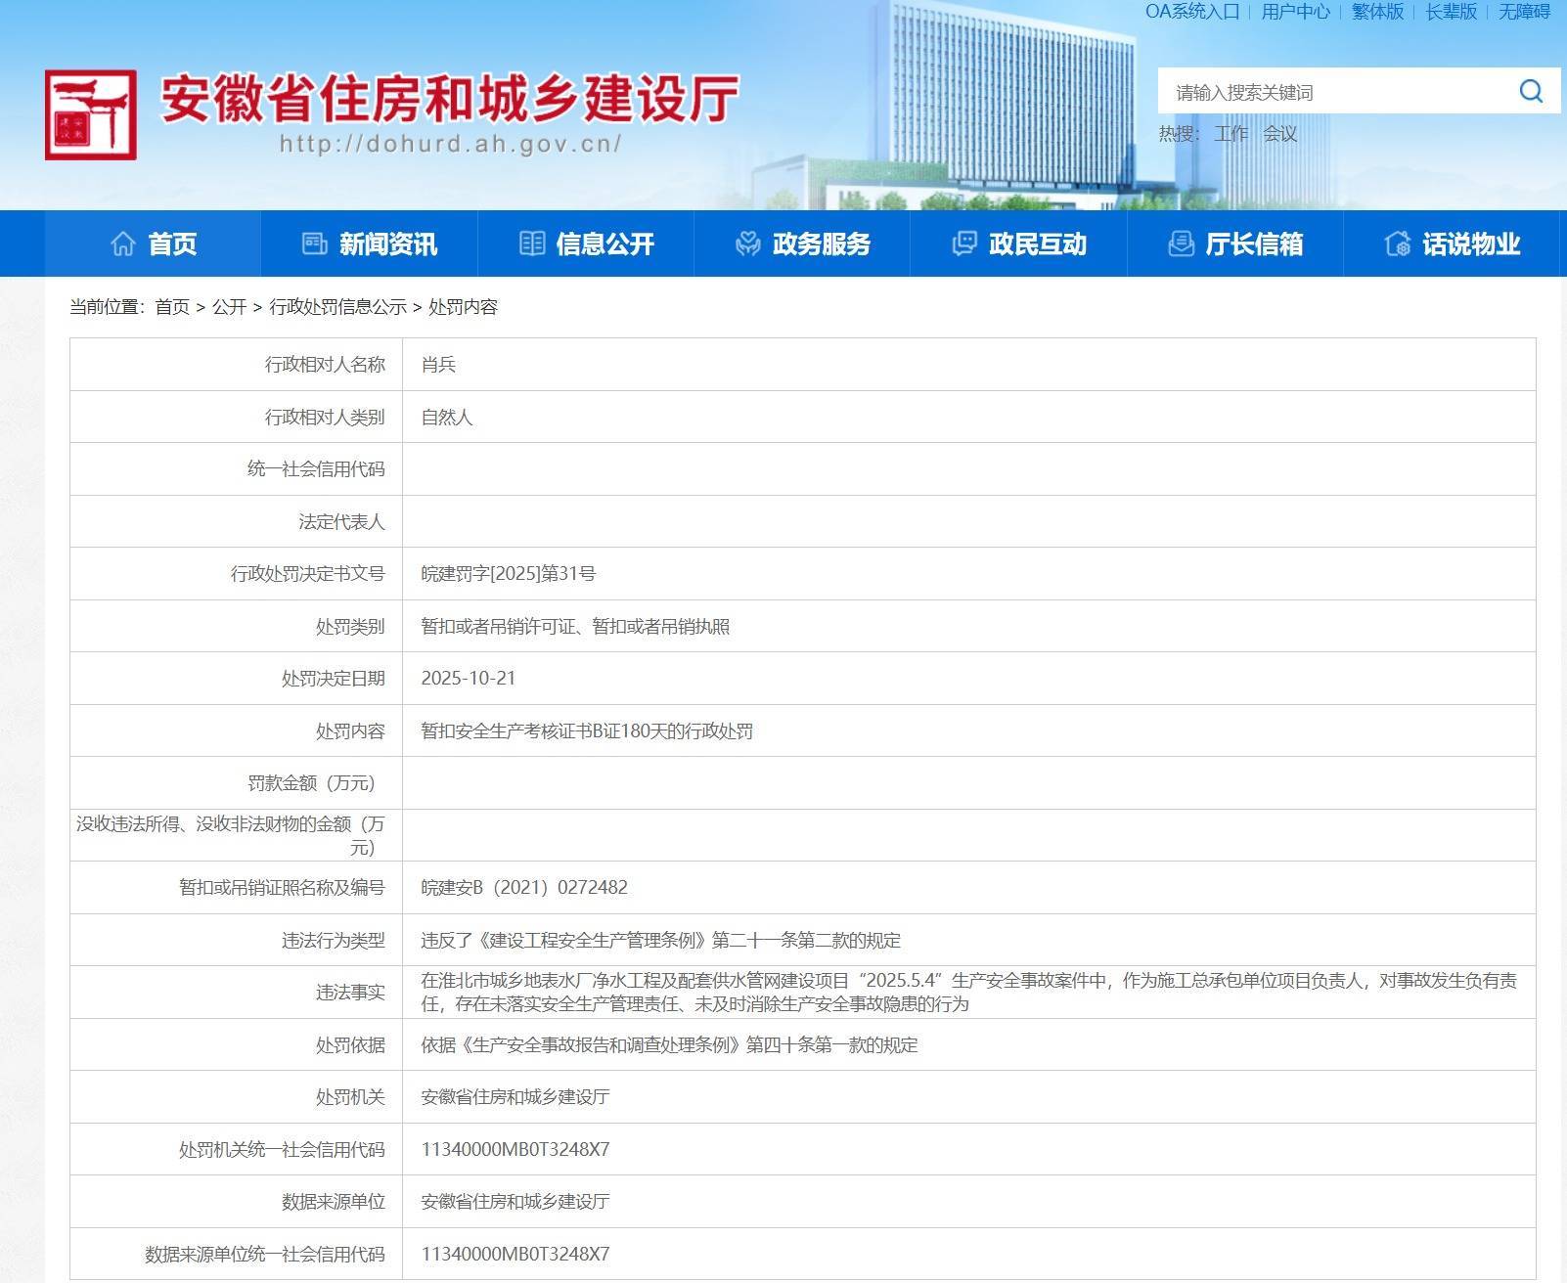This screenshot has width=1567, height=1283.
Task: Open 行政处罚信息公示 in the breadcrumb
Action: [338, 308]
